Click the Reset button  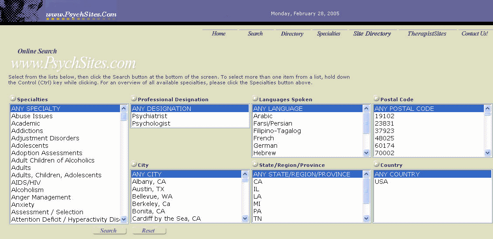tap(148, 231)
